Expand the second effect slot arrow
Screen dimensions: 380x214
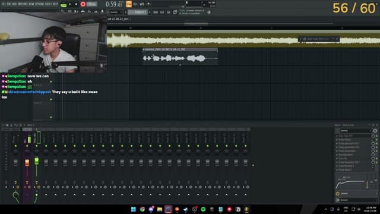click(337, 140)
